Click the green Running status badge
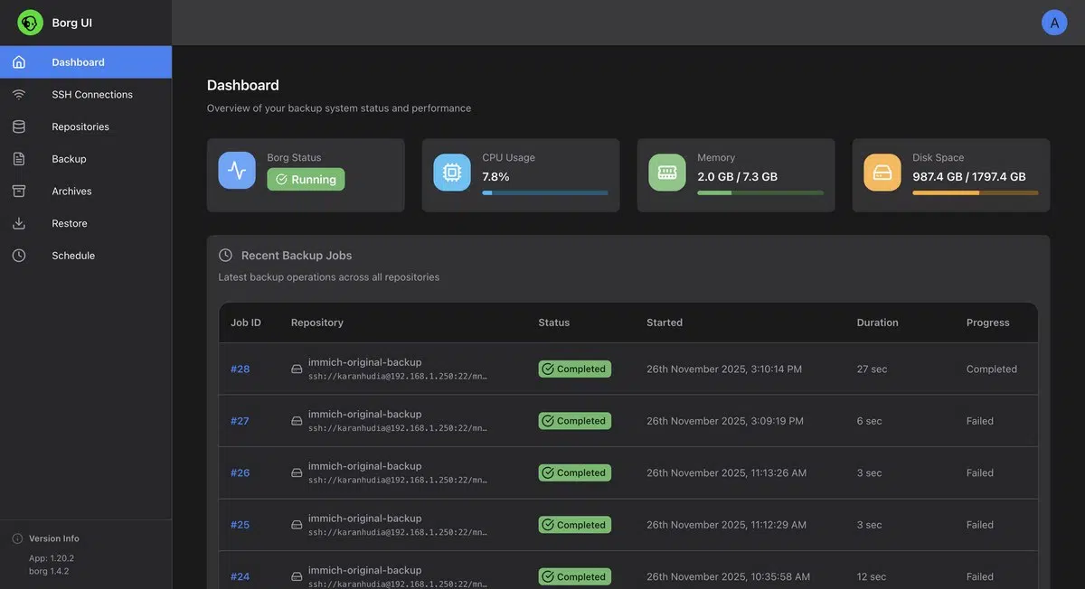This screenshot has width=1085, height=589. coord(306,180)
